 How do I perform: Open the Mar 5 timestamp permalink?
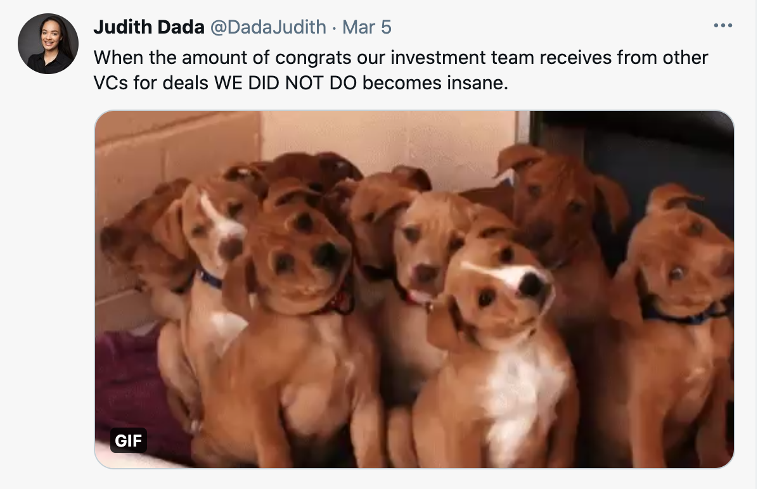pyautogui.click(x=367, y=27)
